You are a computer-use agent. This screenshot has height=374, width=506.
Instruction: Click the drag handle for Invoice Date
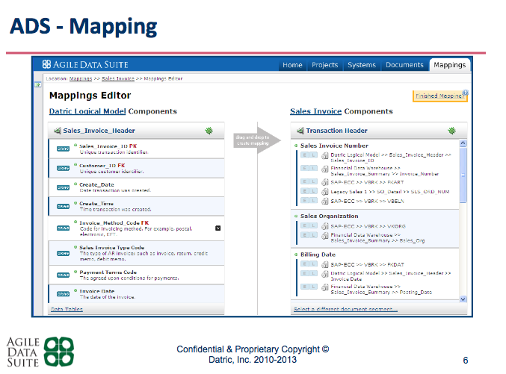click(63, 293)
